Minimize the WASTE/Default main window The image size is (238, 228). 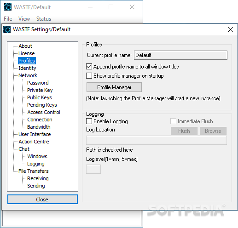point(90,7)
